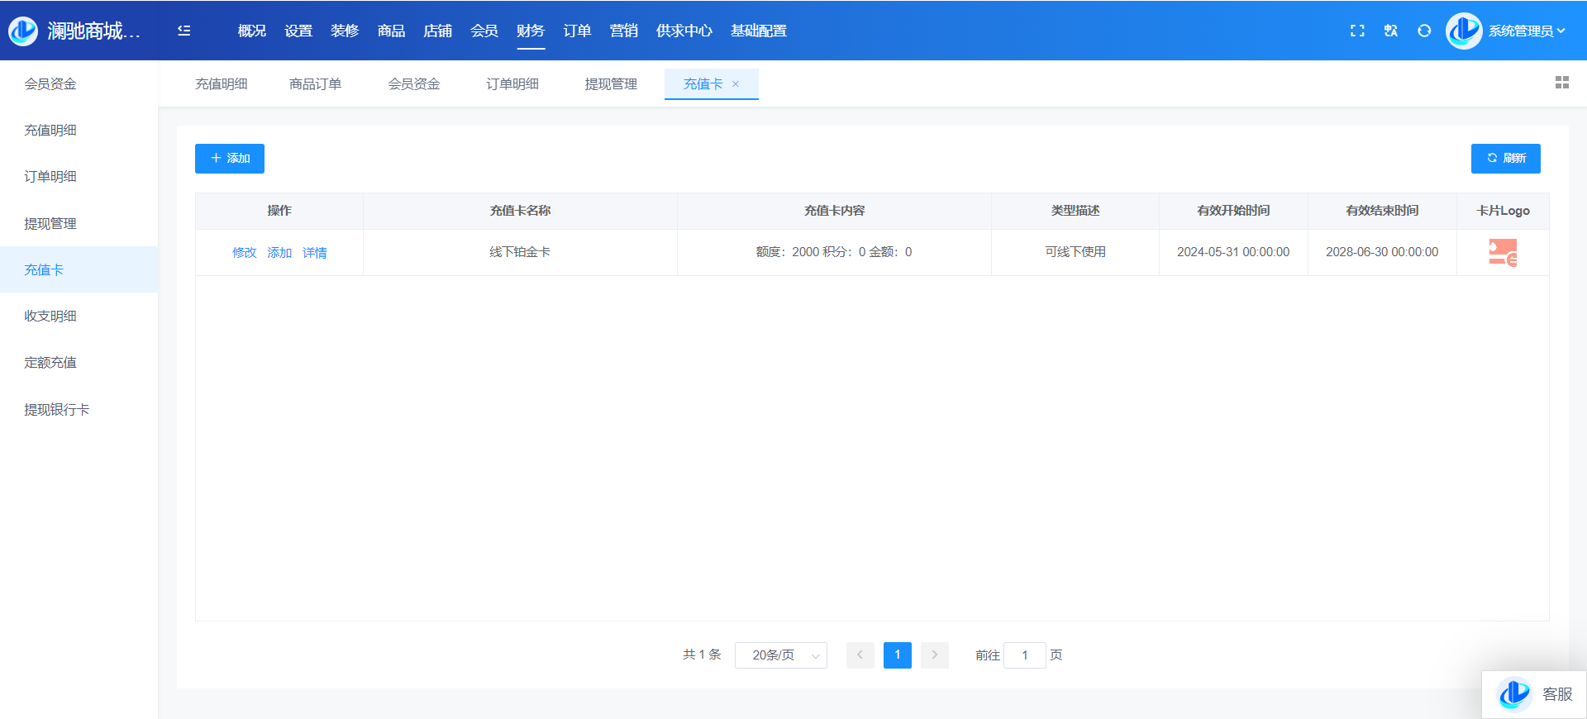Enter fullscreen mode via the header icon

click(x=1357, y=31)
